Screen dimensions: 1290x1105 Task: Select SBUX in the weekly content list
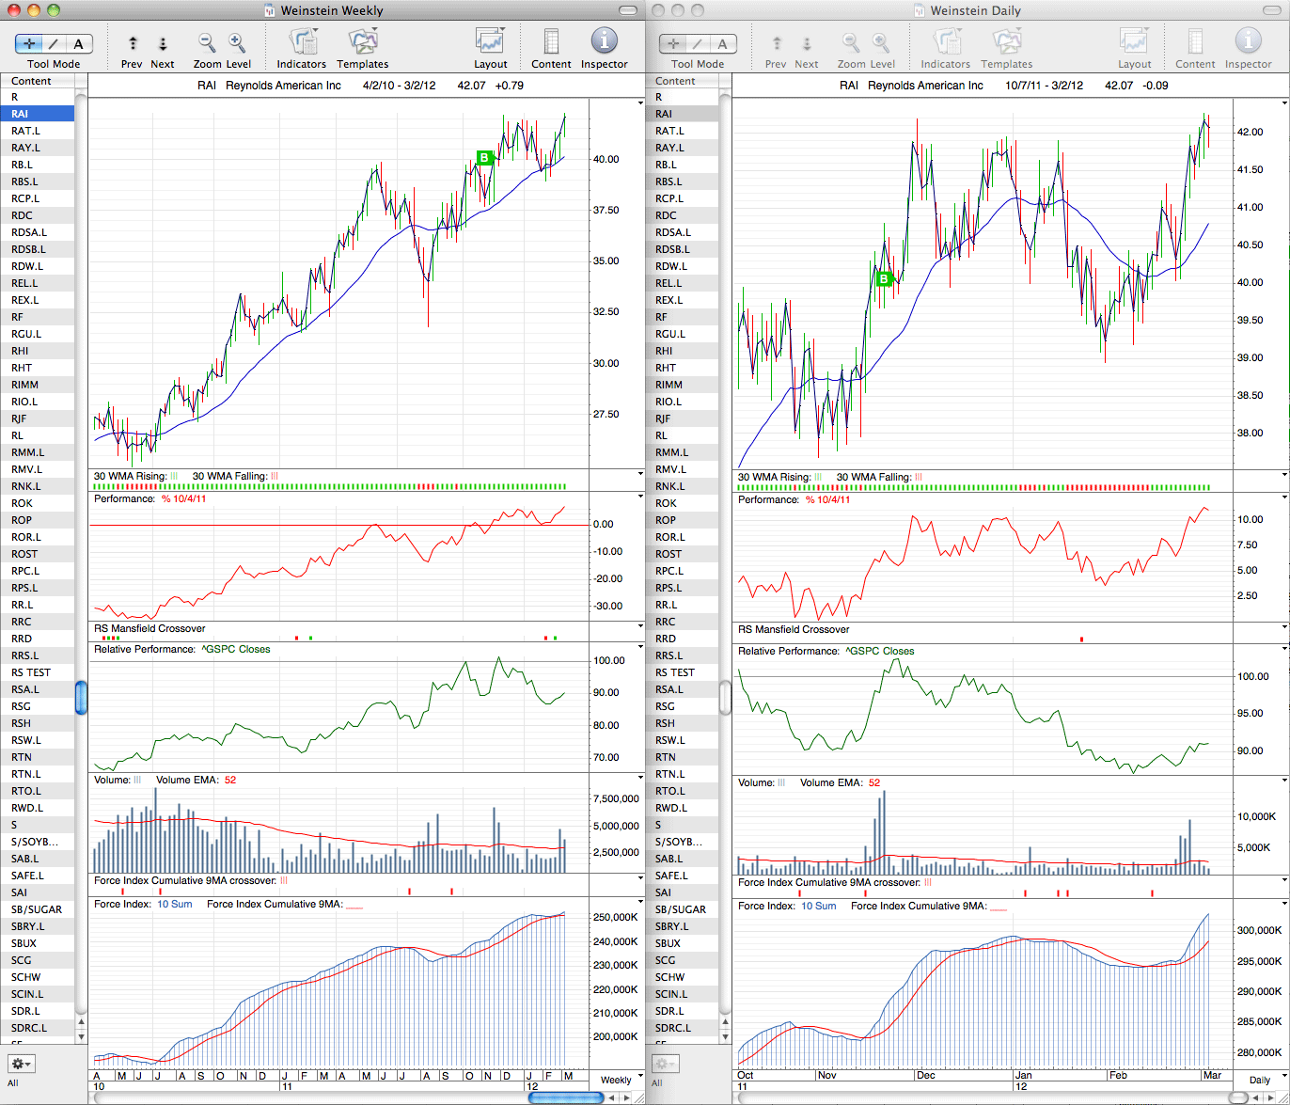coord(38,943)
